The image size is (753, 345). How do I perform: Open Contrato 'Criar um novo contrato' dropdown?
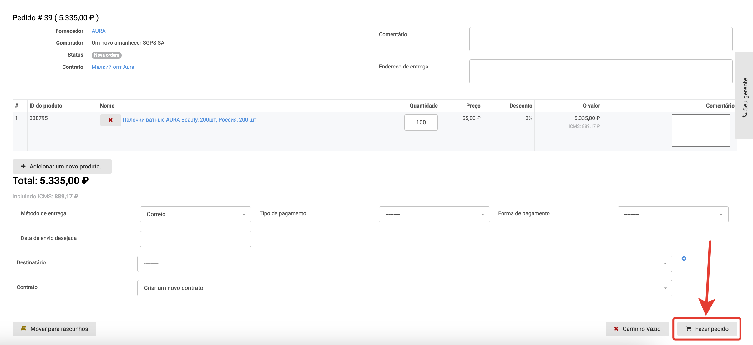[x=404, y=288]
